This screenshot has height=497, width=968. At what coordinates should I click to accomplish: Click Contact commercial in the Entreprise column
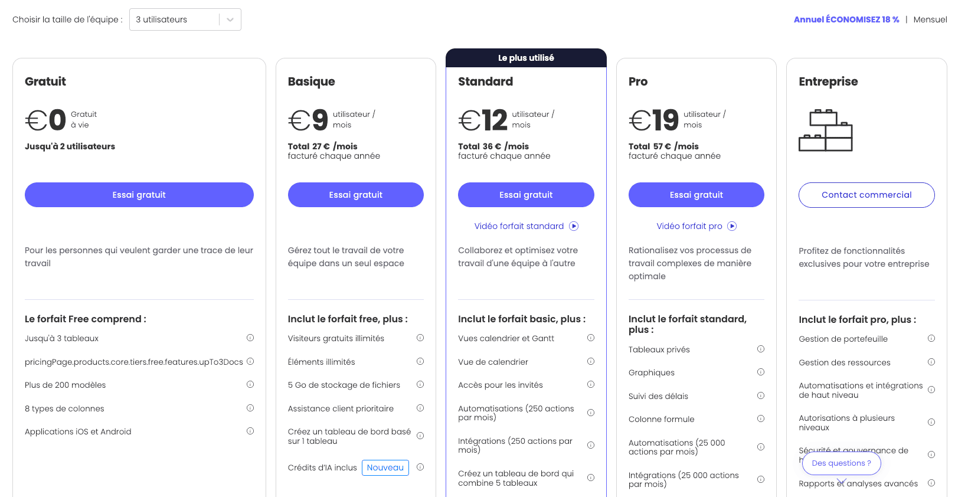point(866,195)
